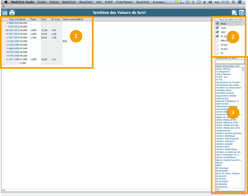Toggle the FC checkbox on

(217, 53)
